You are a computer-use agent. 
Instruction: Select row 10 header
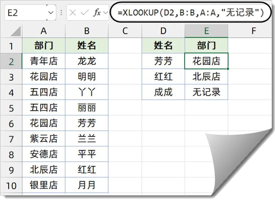[11, 185]
